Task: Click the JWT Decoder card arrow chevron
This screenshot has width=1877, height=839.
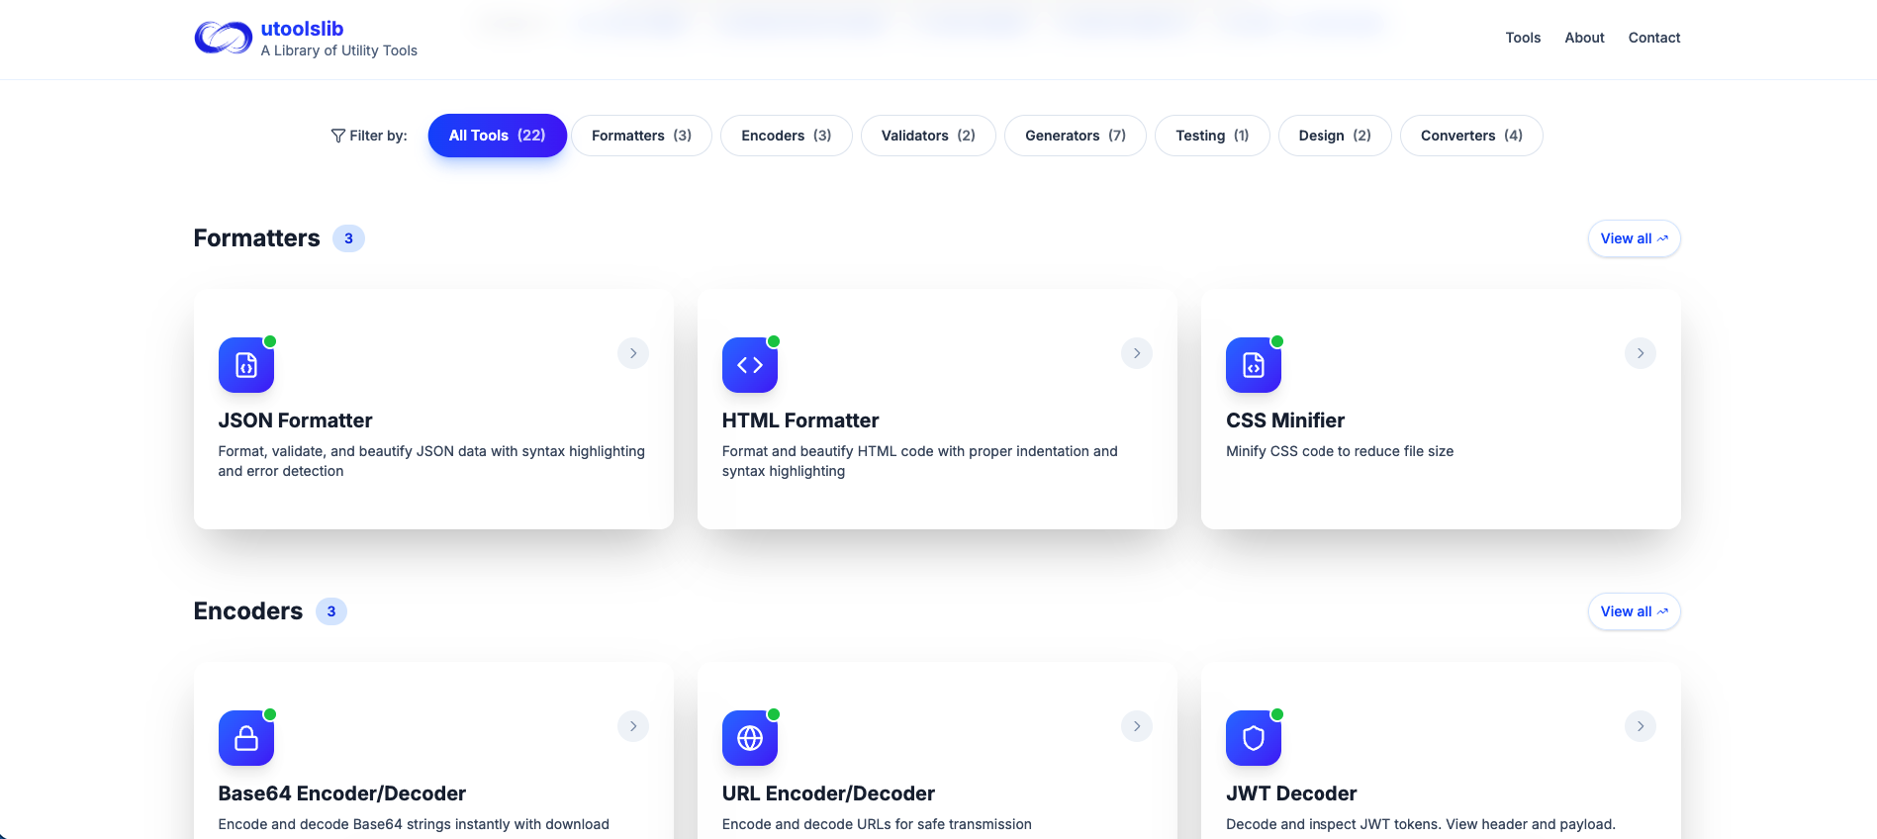Action: coord(1641,726)
